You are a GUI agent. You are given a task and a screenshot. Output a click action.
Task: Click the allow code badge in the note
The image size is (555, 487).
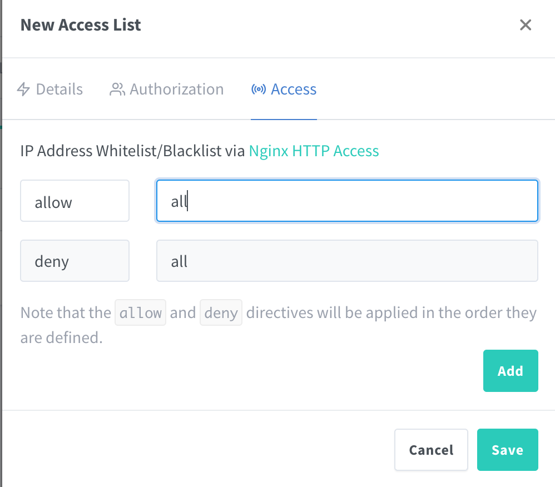(140, 312)
